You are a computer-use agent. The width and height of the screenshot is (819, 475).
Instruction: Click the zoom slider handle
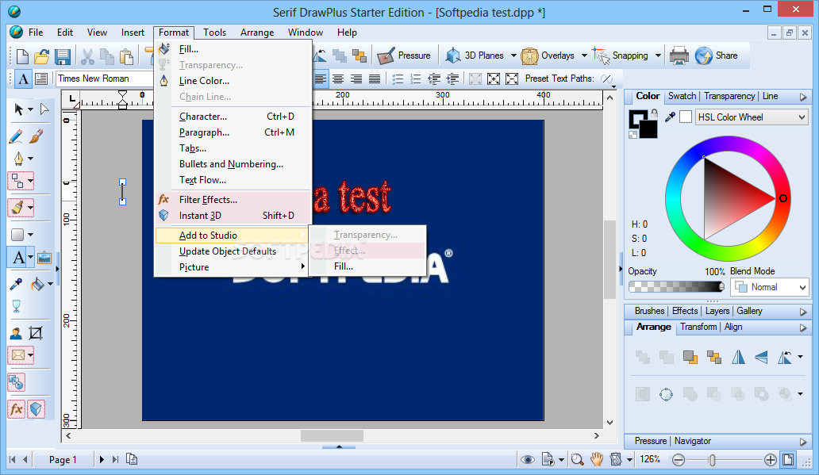point(712,460)
